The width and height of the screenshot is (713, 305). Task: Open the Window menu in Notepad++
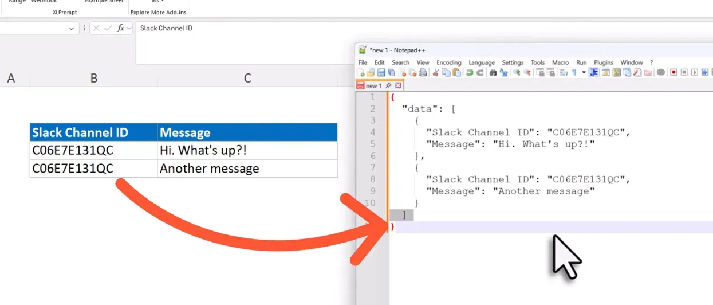coord(632,62)
